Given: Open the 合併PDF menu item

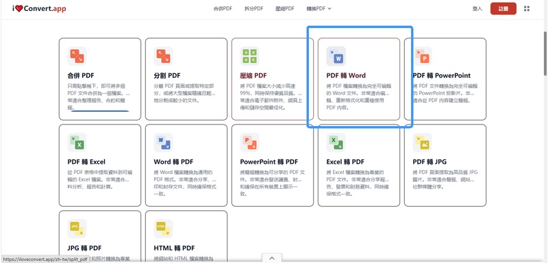Looking at the screenshot, I should pos(223,9).
